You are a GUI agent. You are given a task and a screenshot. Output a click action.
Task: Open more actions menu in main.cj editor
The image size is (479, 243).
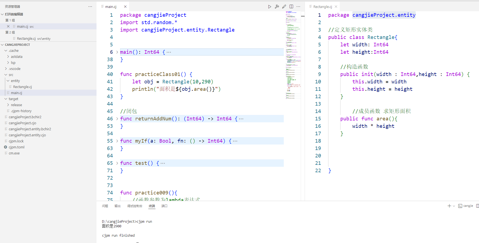point(298,7)
